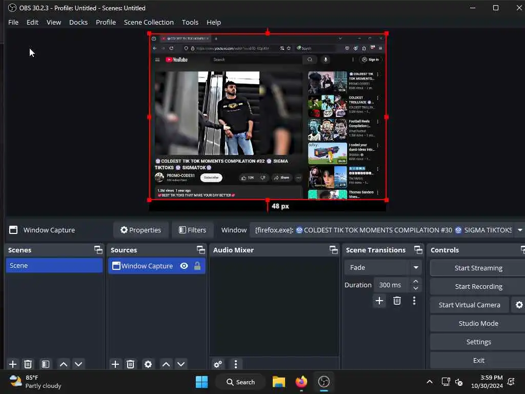525x394 pixels.
Task: Undock the Audio Mixer panel
Action: tap(333, 250)
